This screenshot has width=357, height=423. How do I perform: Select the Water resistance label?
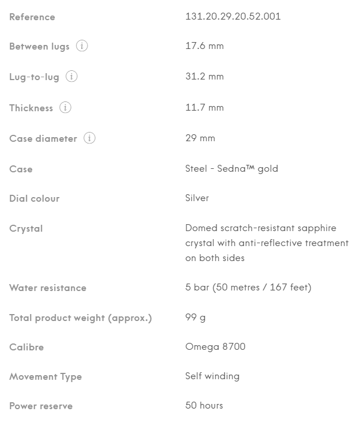click(x=48, y=288)
